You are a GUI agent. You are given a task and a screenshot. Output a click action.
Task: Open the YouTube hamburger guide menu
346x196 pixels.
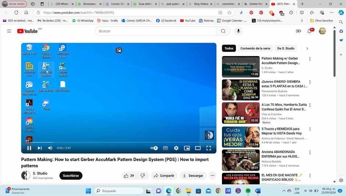pos(9,31)
